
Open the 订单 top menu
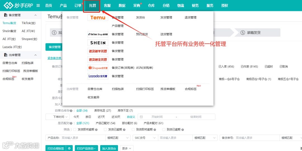pyautogui.click(x=78, y=6)
